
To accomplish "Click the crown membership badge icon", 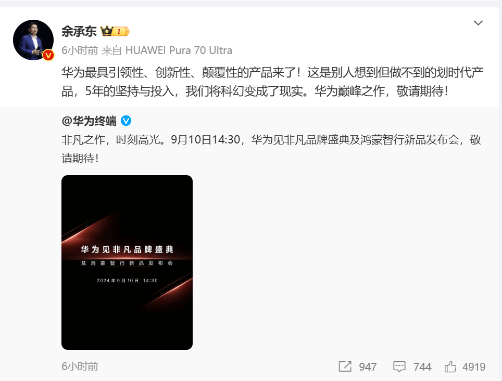I will click(107, 31).
